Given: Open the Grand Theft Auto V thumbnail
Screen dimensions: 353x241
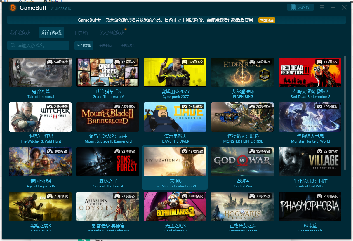Looking at the screenshot, I should pos(108,72).
